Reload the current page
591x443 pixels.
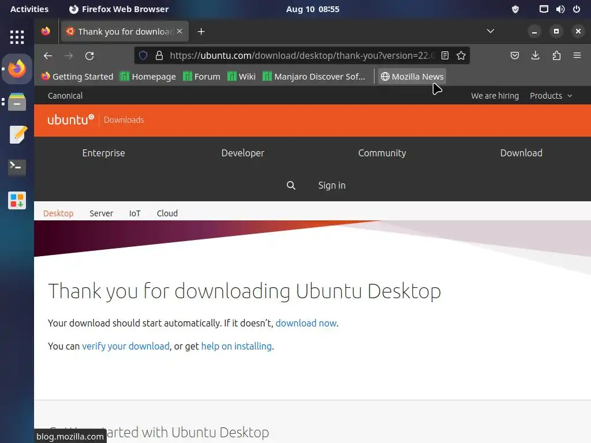pyautogui.click(x=89, y=56)
